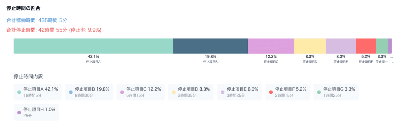
Task: Click the 停止項目H 1.0% legend chip
Action: [36, 112]
